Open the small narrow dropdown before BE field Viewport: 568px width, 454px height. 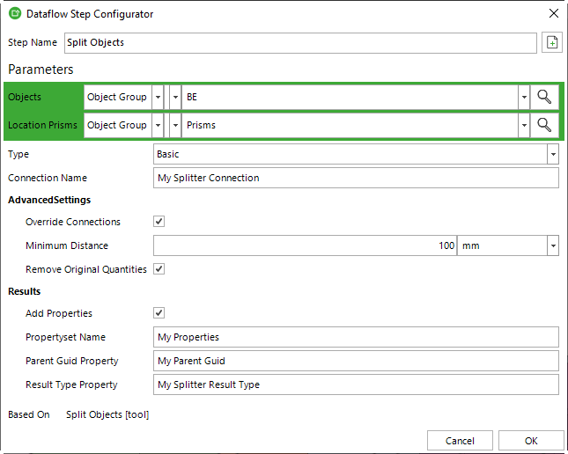[175, 97]
